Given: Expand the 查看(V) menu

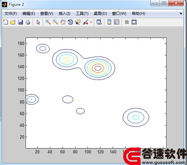Looking at the screenshot, I should tap(47, 14).
